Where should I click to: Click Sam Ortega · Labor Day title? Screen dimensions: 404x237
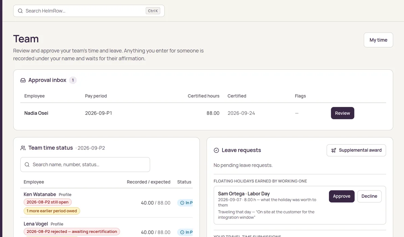point(244,194)
